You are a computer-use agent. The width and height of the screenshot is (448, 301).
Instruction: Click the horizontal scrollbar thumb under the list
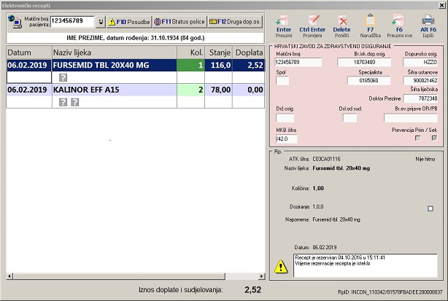click(x=119, y=276)
